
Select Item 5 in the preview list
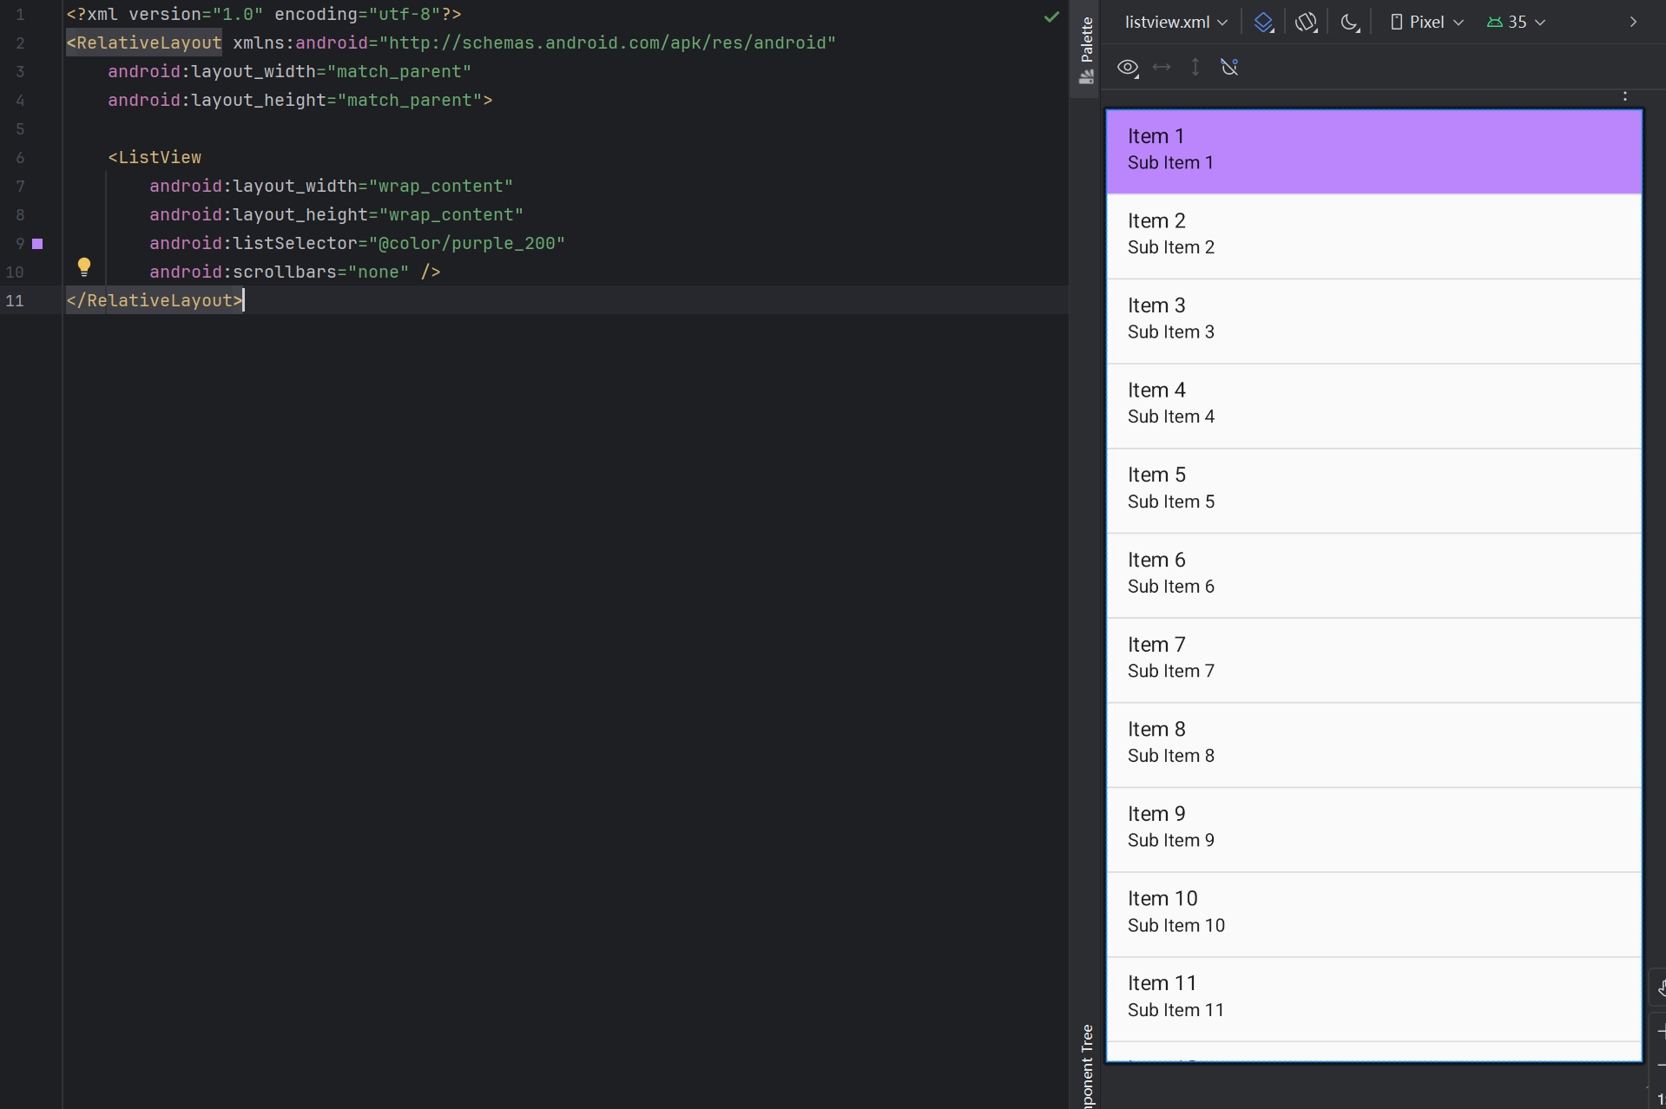[x=1373, y=489]
